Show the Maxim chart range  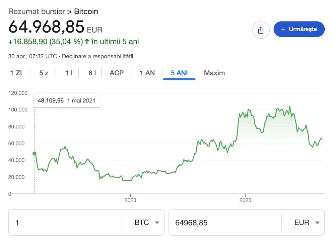[x=214, y=73]
